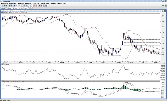Click the 1.6000 price axis label
The width and height of the screenshot is (167, 101).
162,16
